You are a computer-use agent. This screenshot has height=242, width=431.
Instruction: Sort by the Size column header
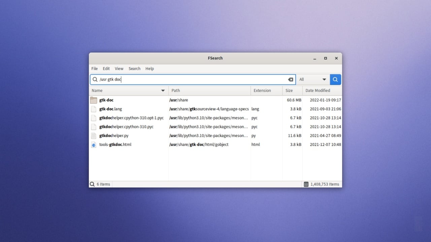coord(292,90)
